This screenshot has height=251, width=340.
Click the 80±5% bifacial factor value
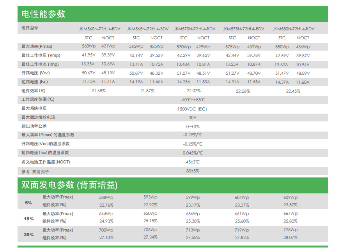tap(193, 171)
